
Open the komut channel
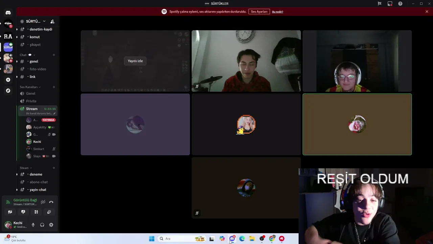click(38, 37)
